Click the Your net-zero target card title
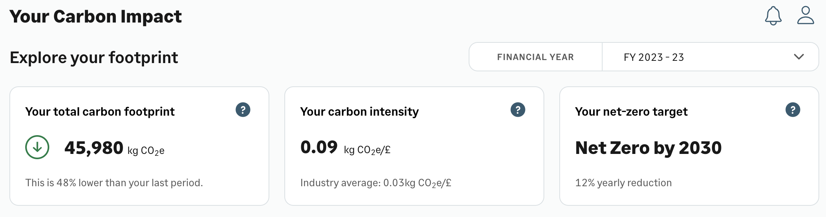 click(x=631, y=112)
